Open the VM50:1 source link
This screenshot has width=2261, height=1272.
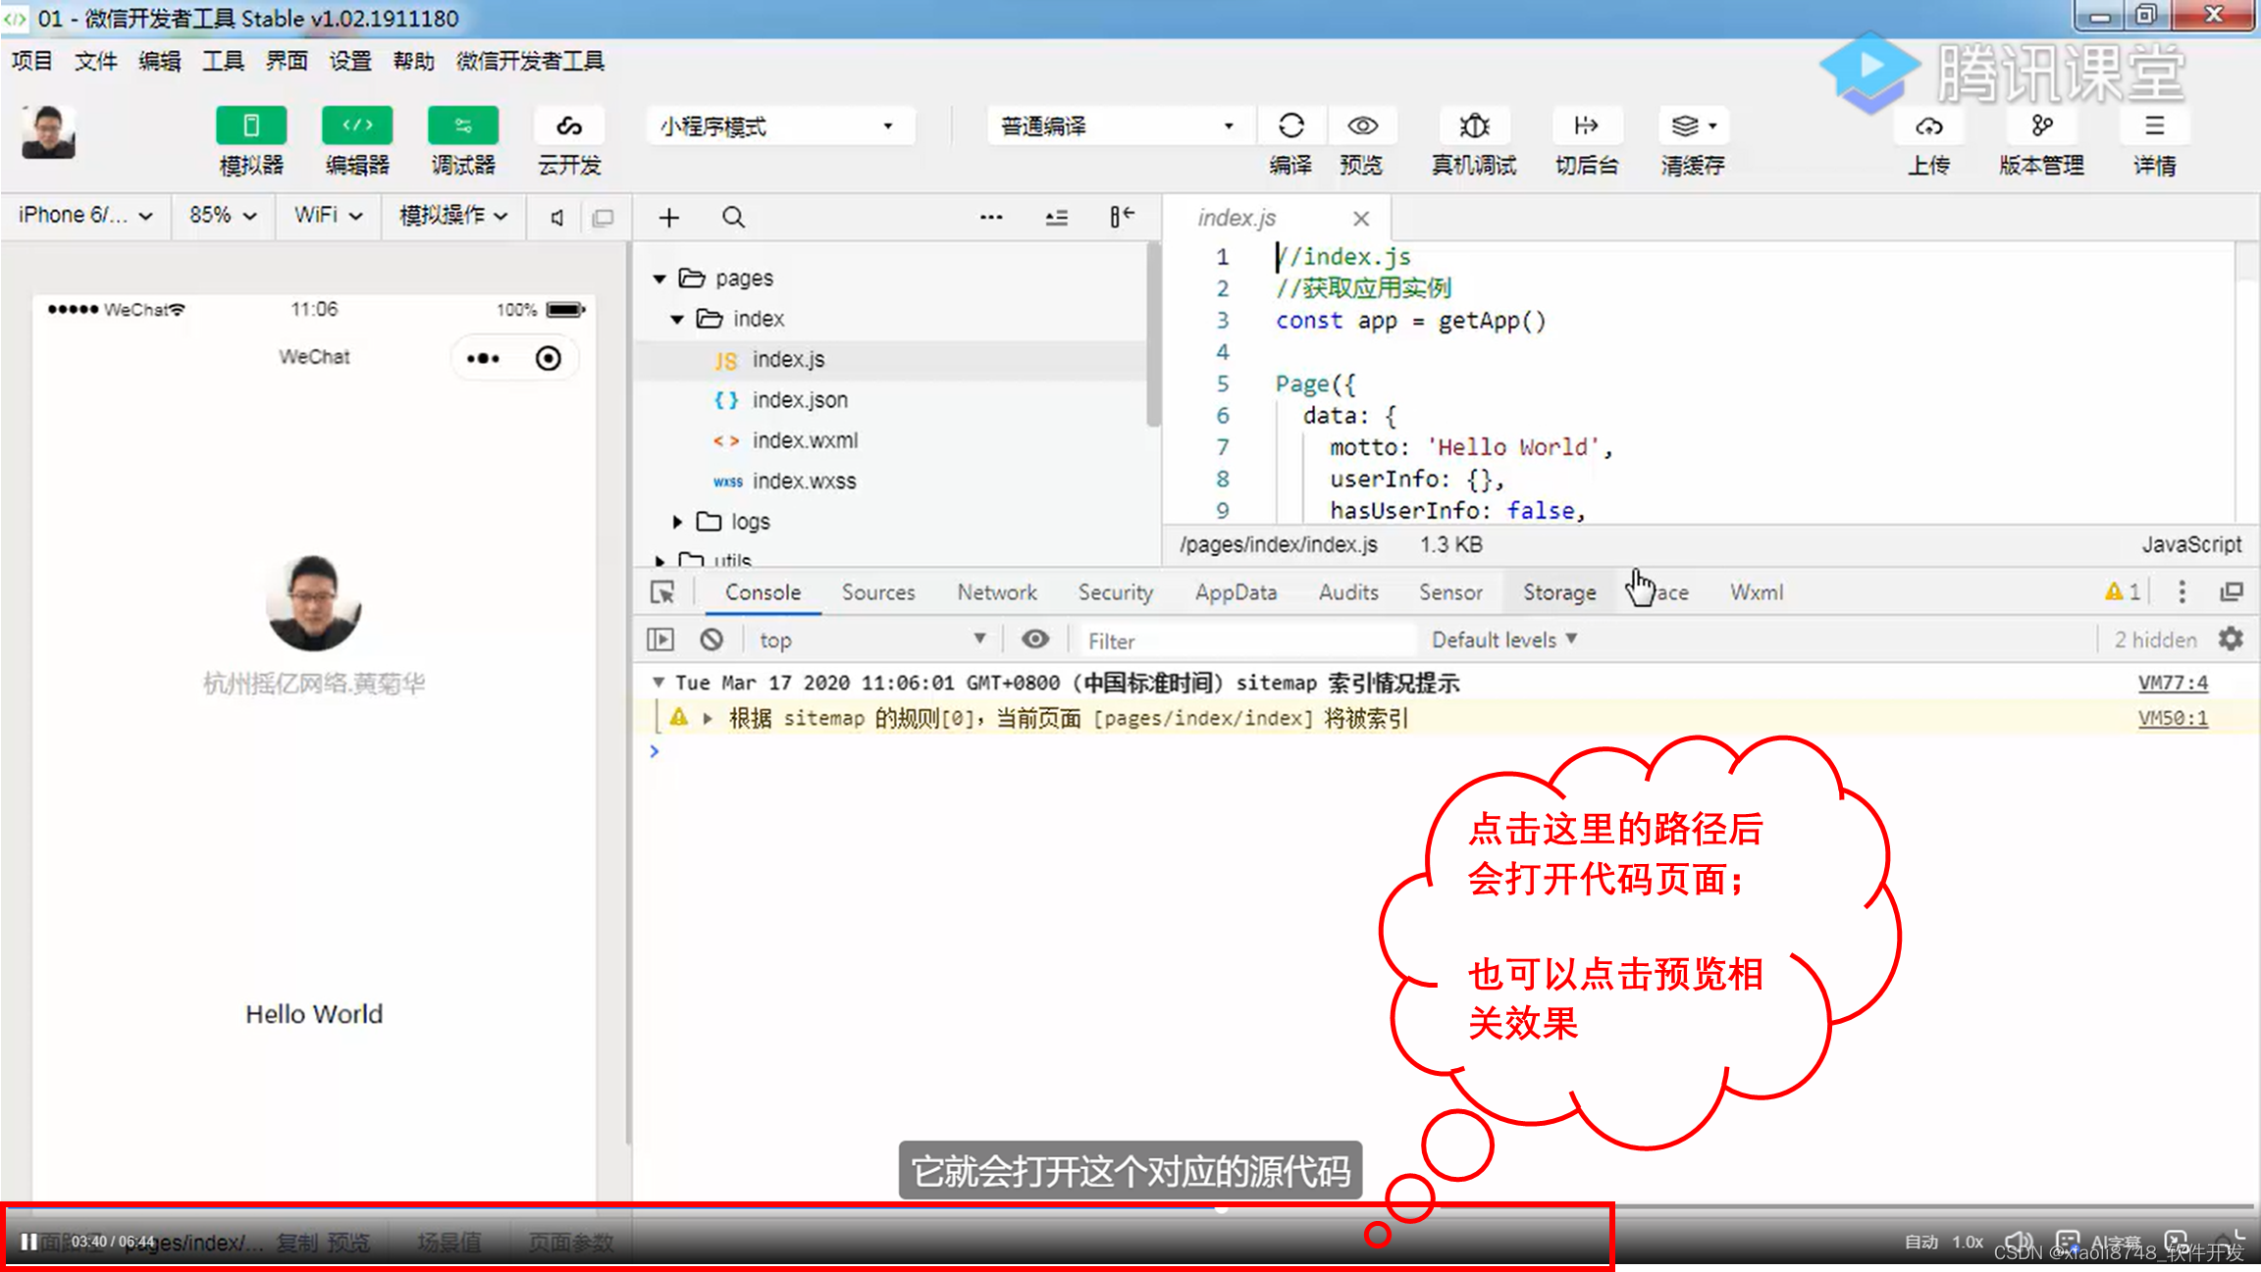[2173, 718]
